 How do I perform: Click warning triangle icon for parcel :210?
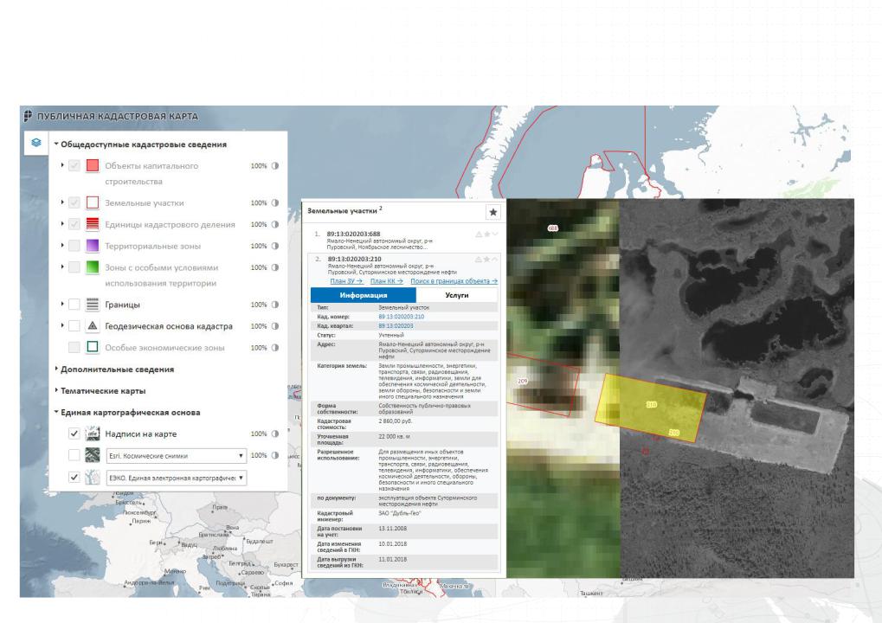point(479,260)
